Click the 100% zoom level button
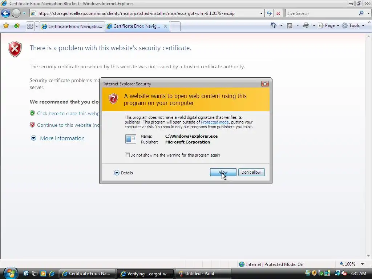This screenshot has height=279, width=372. tap(348, 264)
